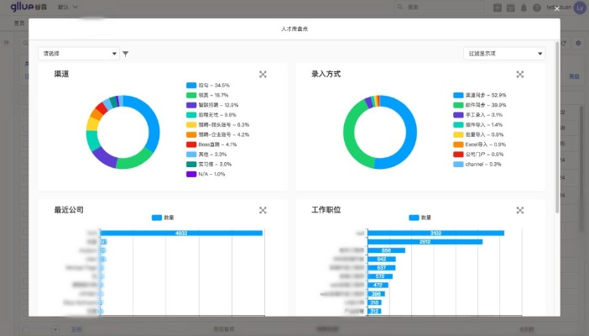The height and width of the screenshot is (336, 589).
Task: Open the help question mark icon
Action: pyautogui.click(x=537, y=8)
